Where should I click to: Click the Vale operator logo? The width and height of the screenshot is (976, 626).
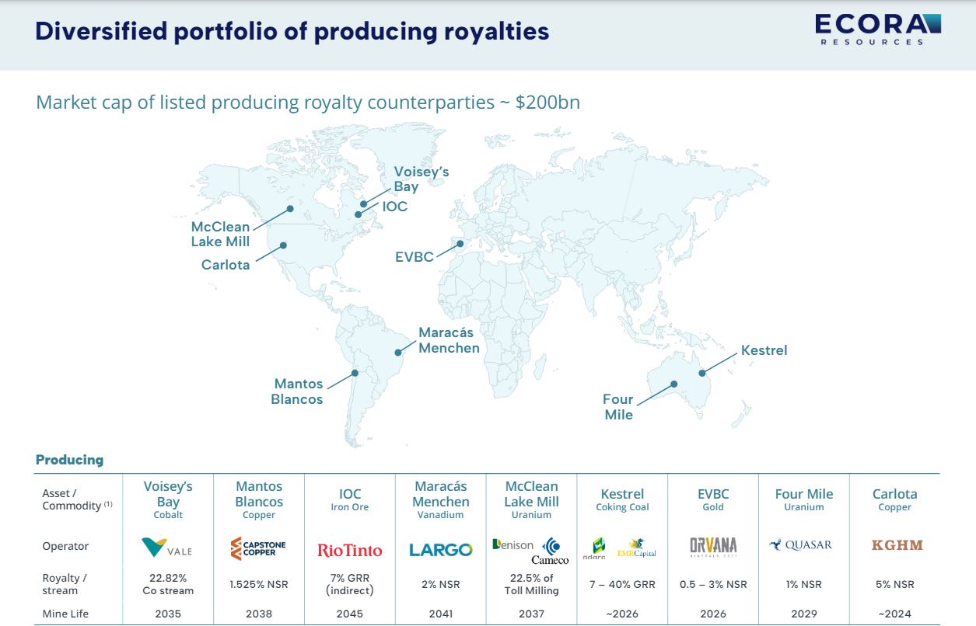[x=168, y=546]
